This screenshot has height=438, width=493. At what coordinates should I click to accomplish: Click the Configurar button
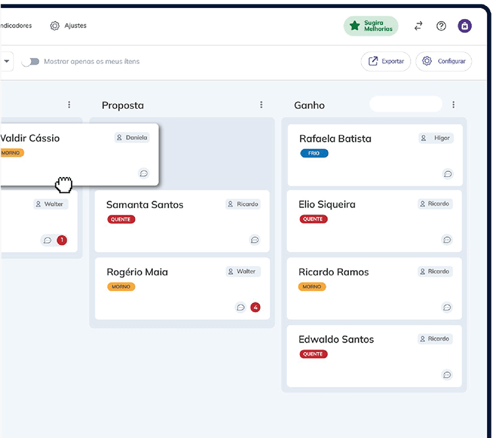pos(444,61)
